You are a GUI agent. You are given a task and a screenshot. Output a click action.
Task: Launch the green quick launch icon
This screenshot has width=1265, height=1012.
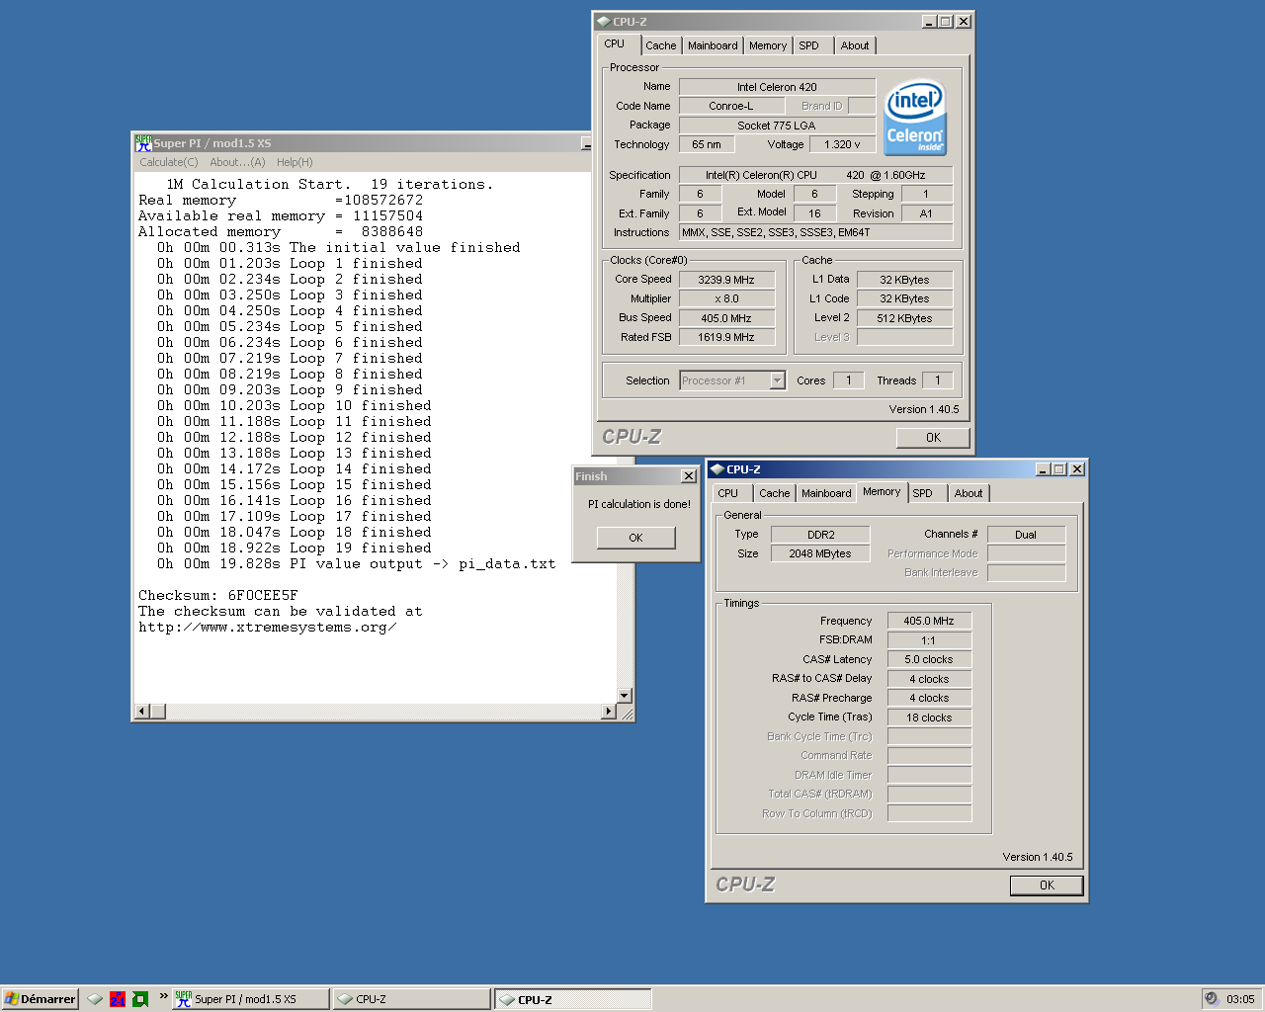140,999
